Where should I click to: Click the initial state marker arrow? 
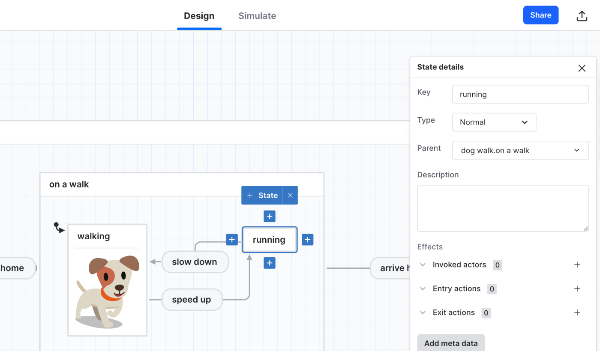(x=59, y=228)
